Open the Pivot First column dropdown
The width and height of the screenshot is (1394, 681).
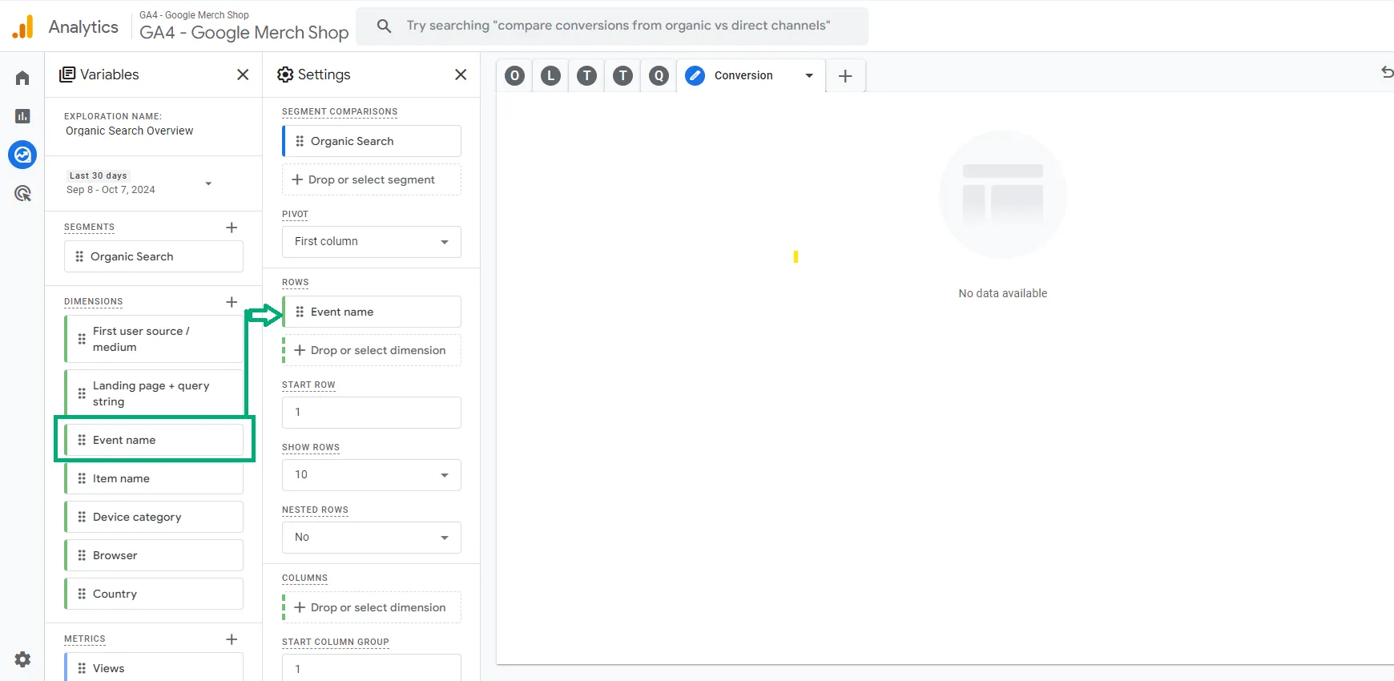[x=372, y=241]
